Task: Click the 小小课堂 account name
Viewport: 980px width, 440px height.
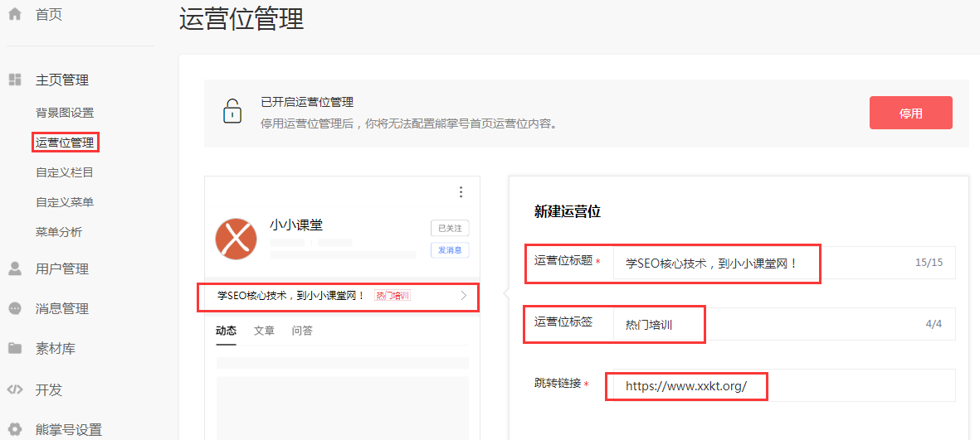Action: [296, 225]
